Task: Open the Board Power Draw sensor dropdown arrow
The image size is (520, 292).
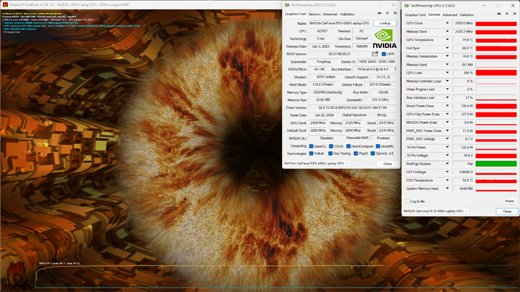Action: (x=447, y=106)
